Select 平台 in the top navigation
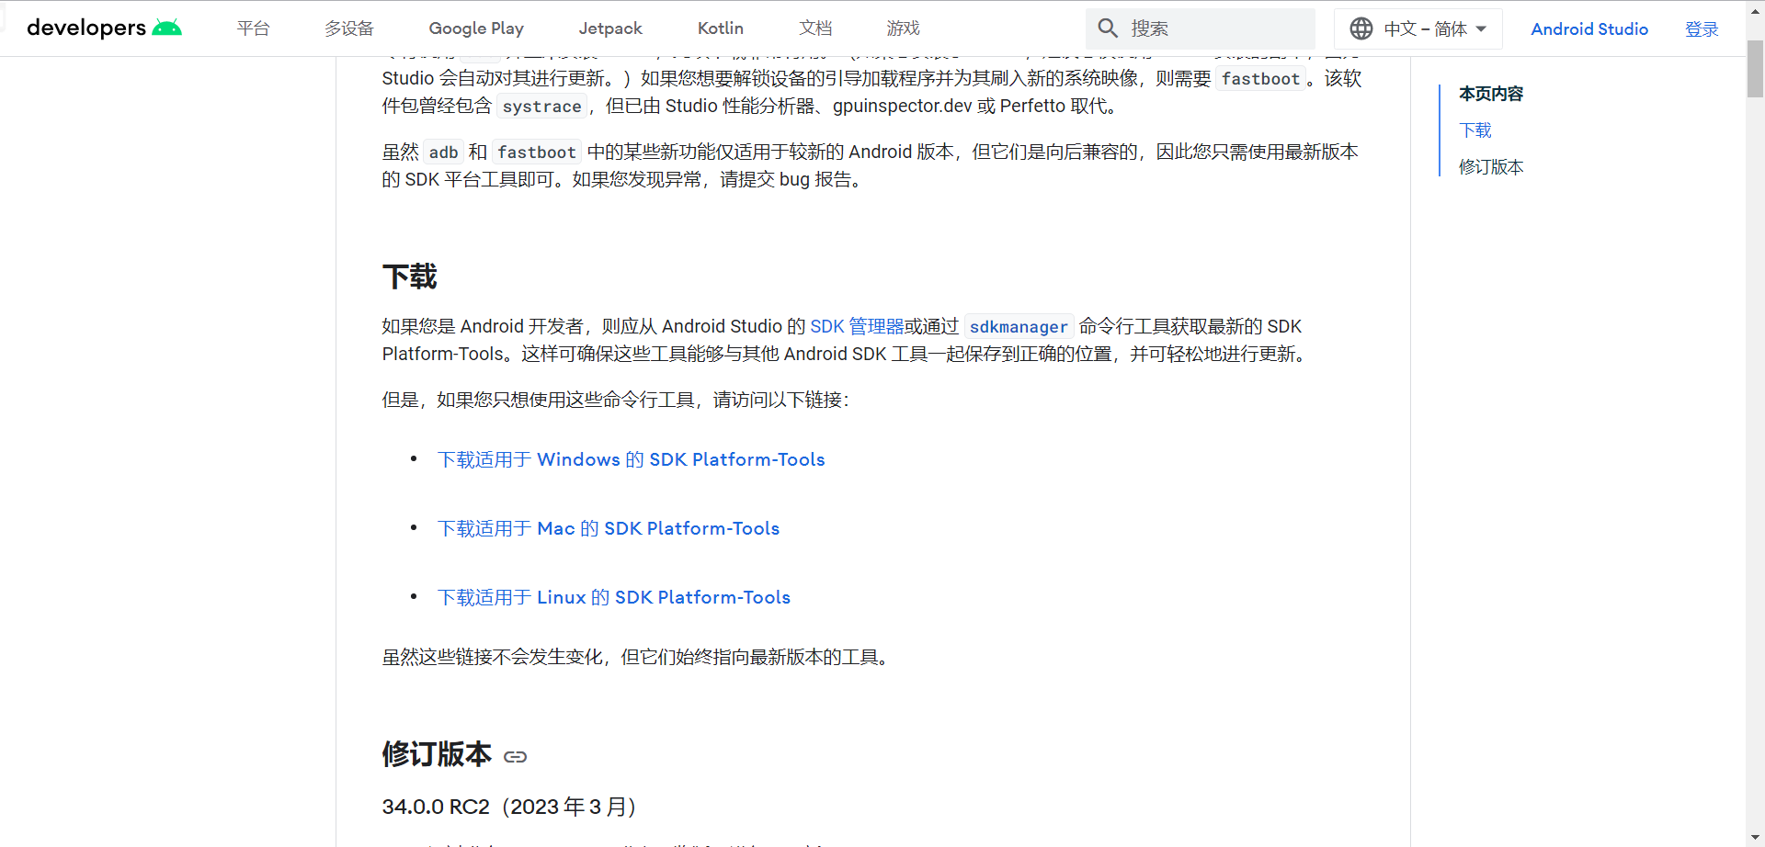Image resolution: width=1765 pixels, height=847 pixels. point(254,28)
